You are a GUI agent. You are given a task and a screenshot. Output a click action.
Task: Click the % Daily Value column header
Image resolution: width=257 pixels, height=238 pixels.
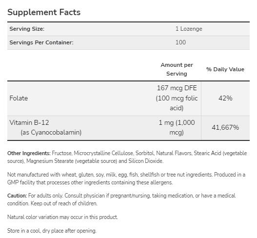tap(225, 69)
